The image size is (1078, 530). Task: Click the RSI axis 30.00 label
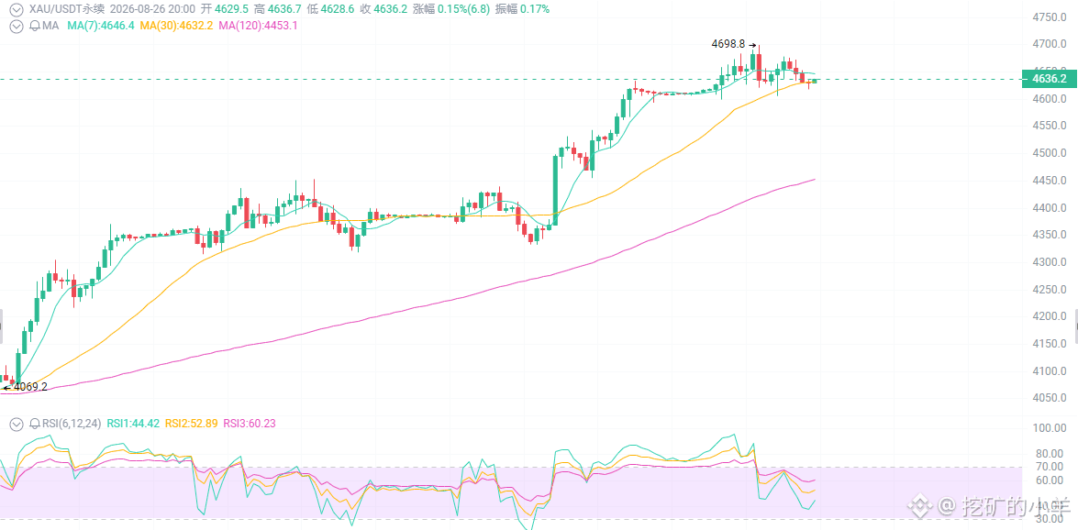click(1049, 519)
